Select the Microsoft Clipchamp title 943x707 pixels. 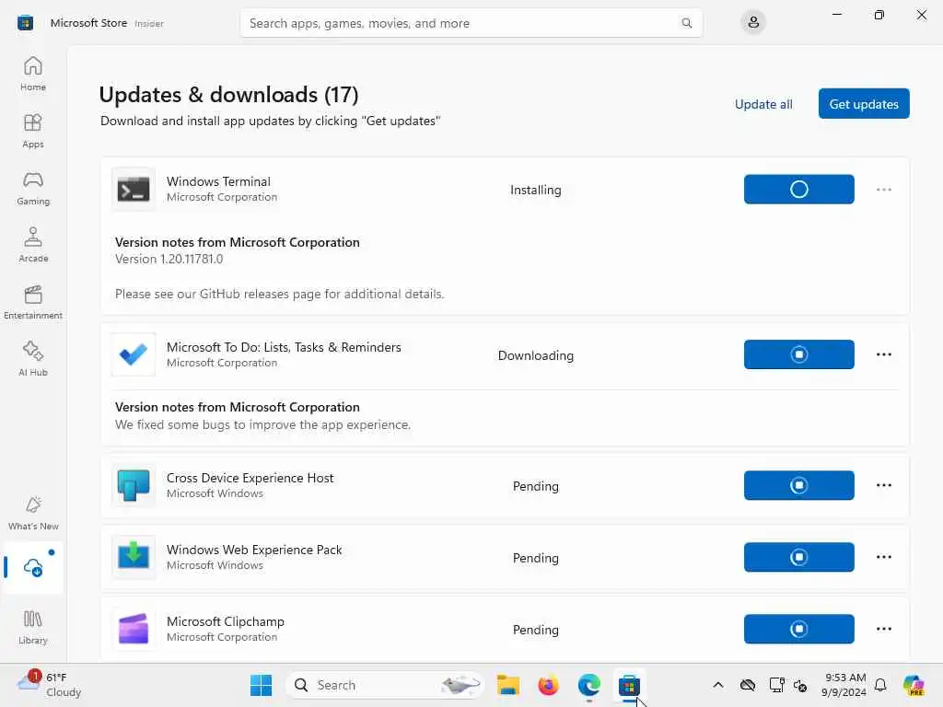coord(226,621)
